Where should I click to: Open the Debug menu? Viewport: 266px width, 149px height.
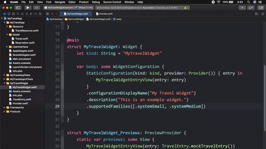(x=96, y=2)
